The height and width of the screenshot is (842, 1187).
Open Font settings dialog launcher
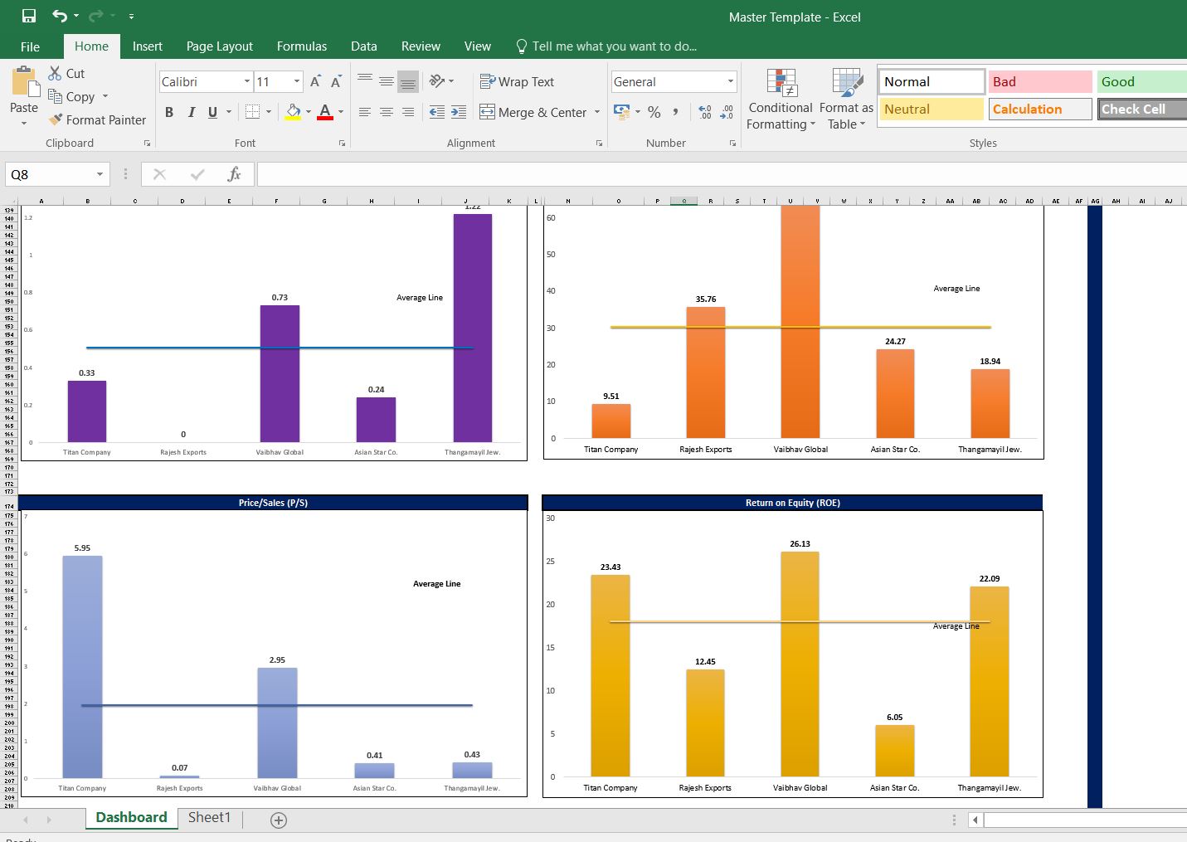coord(342,144)
